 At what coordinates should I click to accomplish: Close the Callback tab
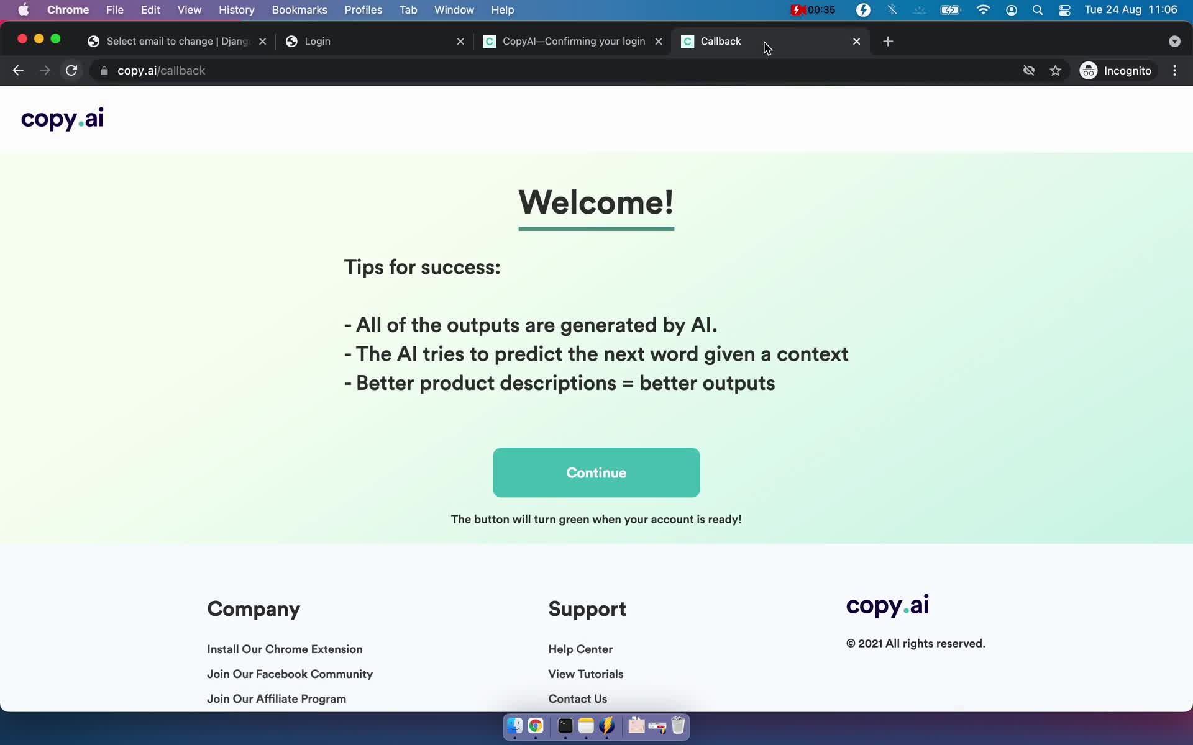[856, 40]
